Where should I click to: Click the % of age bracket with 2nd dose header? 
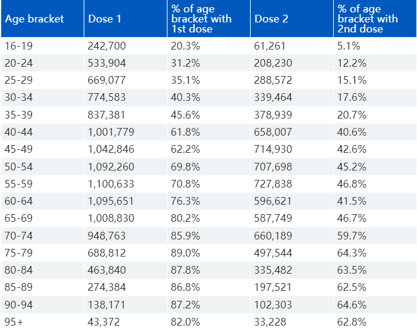click(367, 19)
